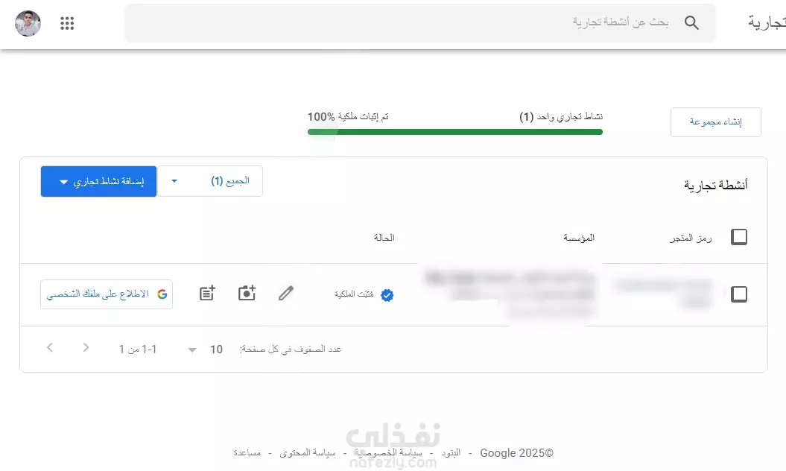This screenshot has height=471, width=786.
Task: Open the إضافة نشاط تجاري dropdown button
Action: pos(99,181)
